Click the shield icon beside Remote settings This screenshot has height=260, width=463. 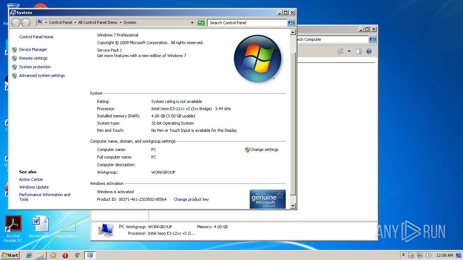point(14,58)
